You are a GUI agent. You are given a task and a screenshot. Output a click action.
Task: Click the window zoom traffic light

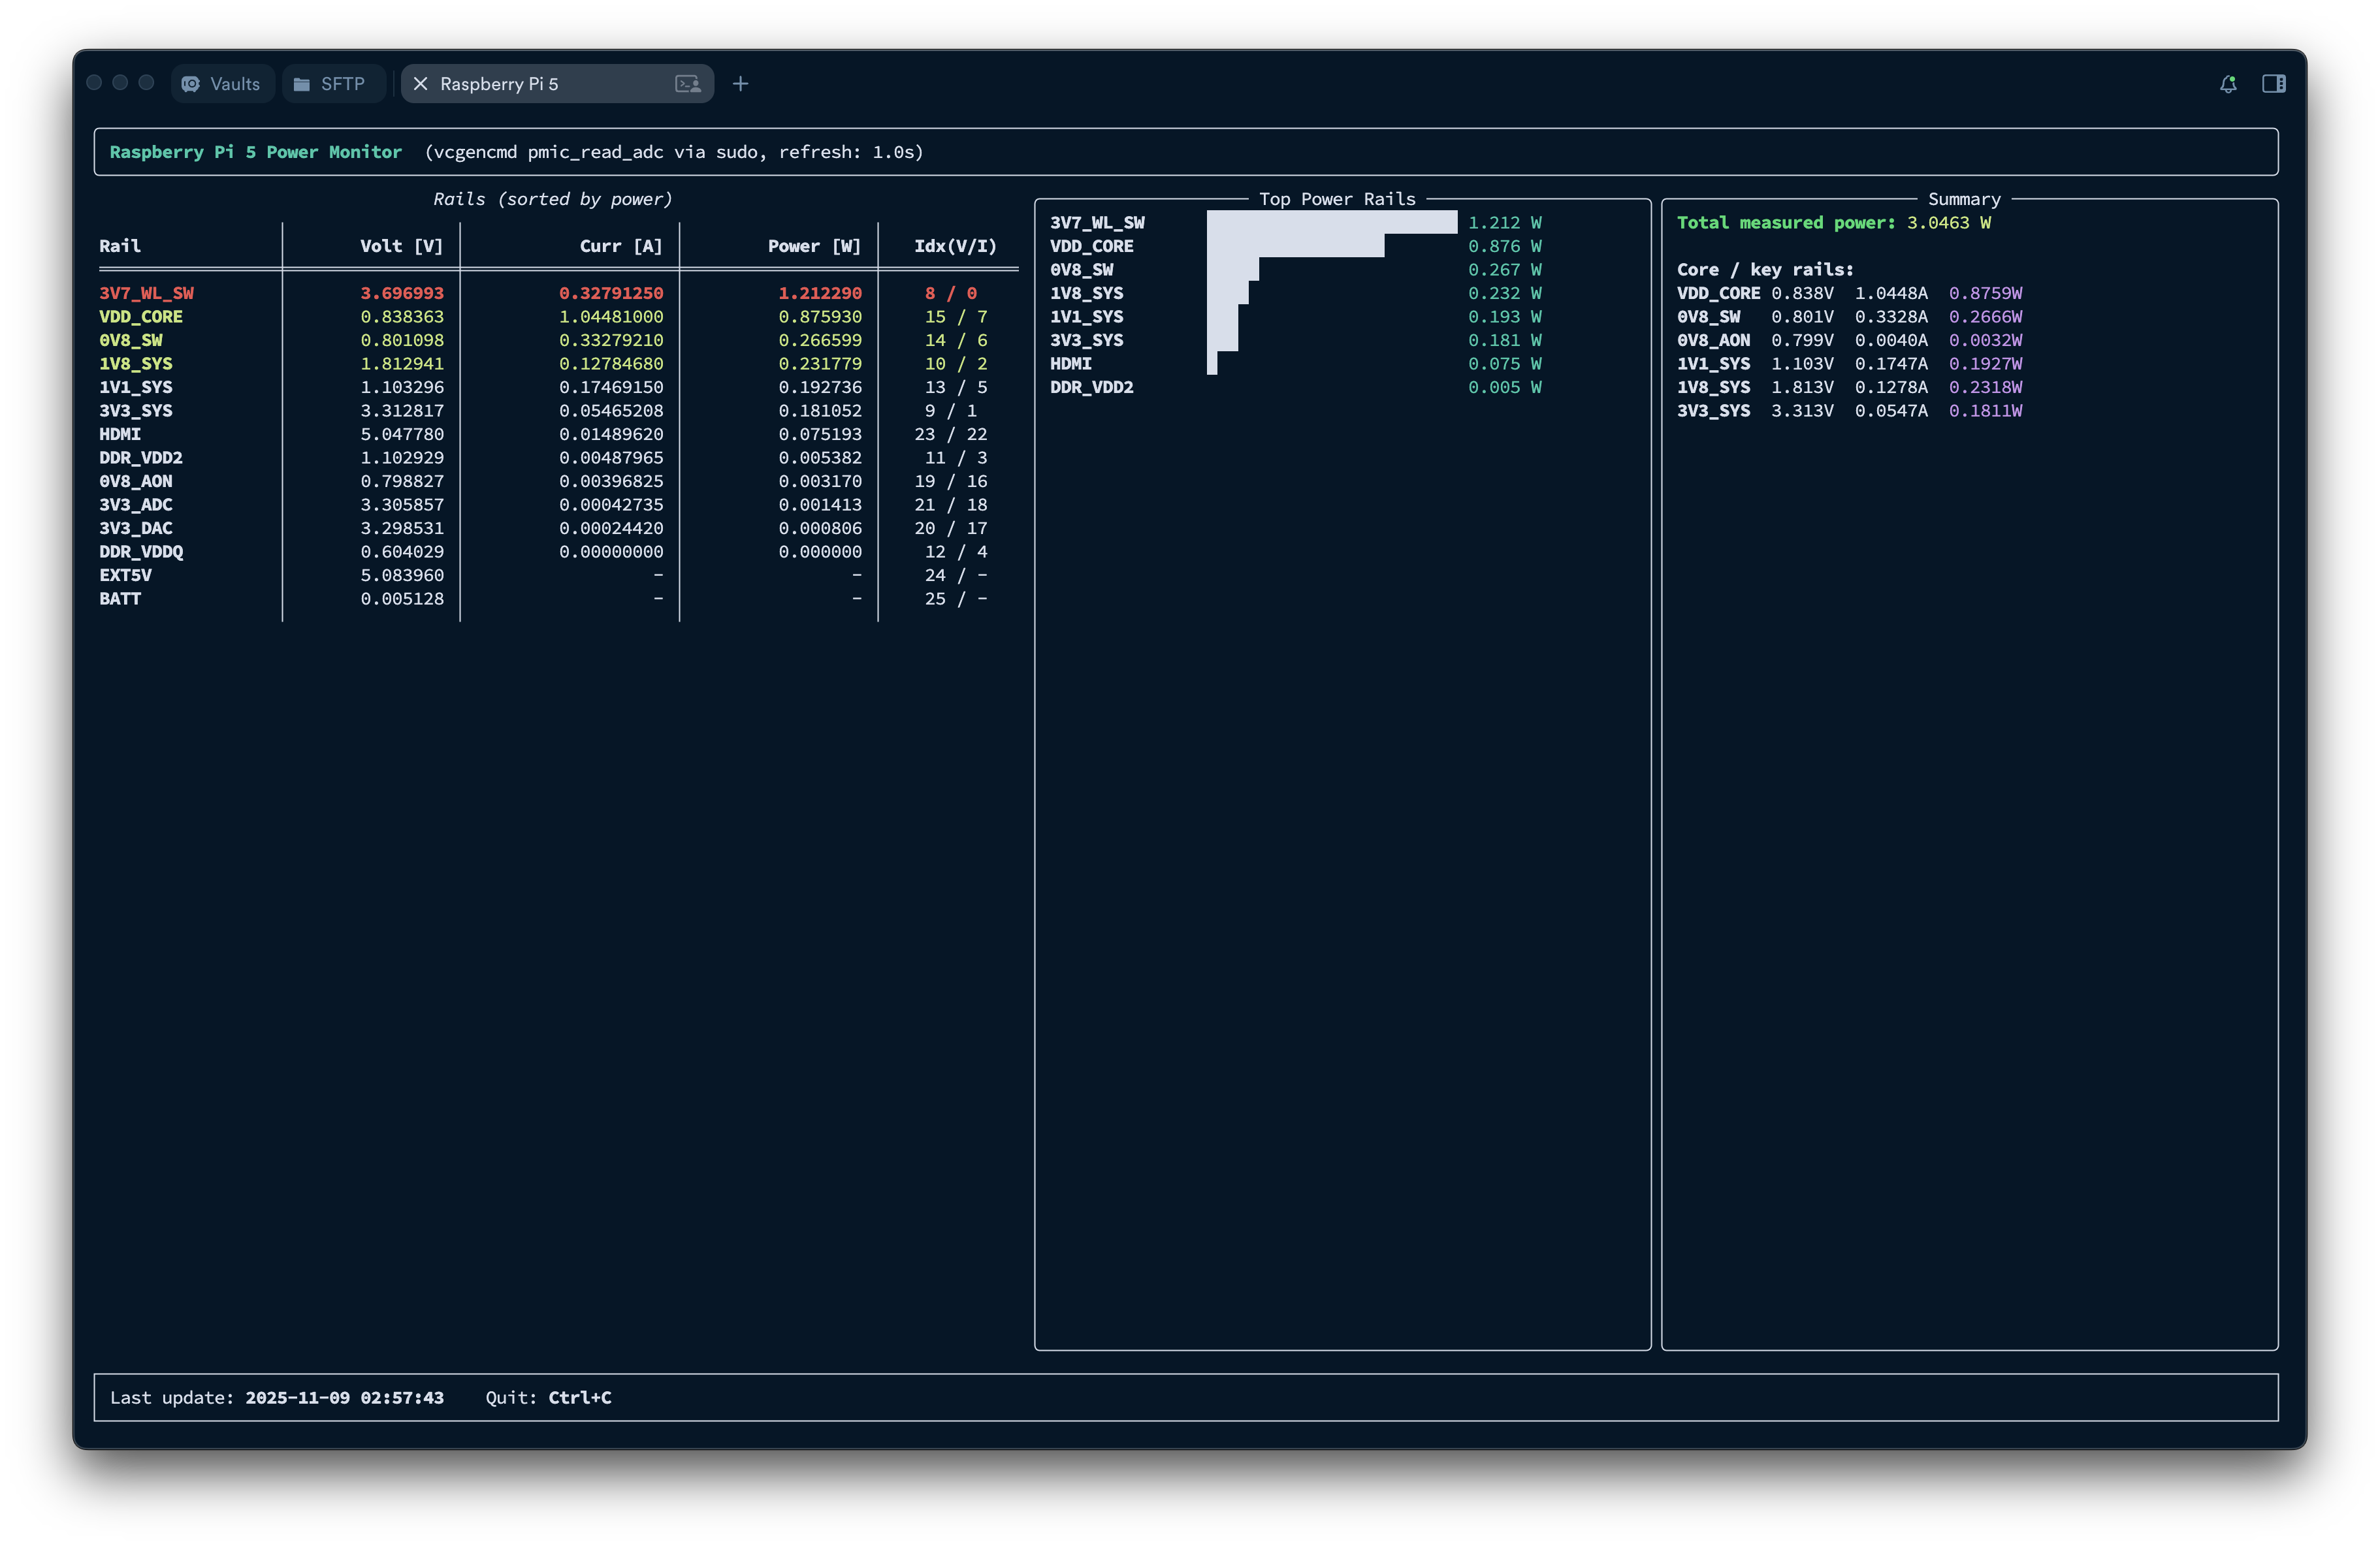coord(146,83)
